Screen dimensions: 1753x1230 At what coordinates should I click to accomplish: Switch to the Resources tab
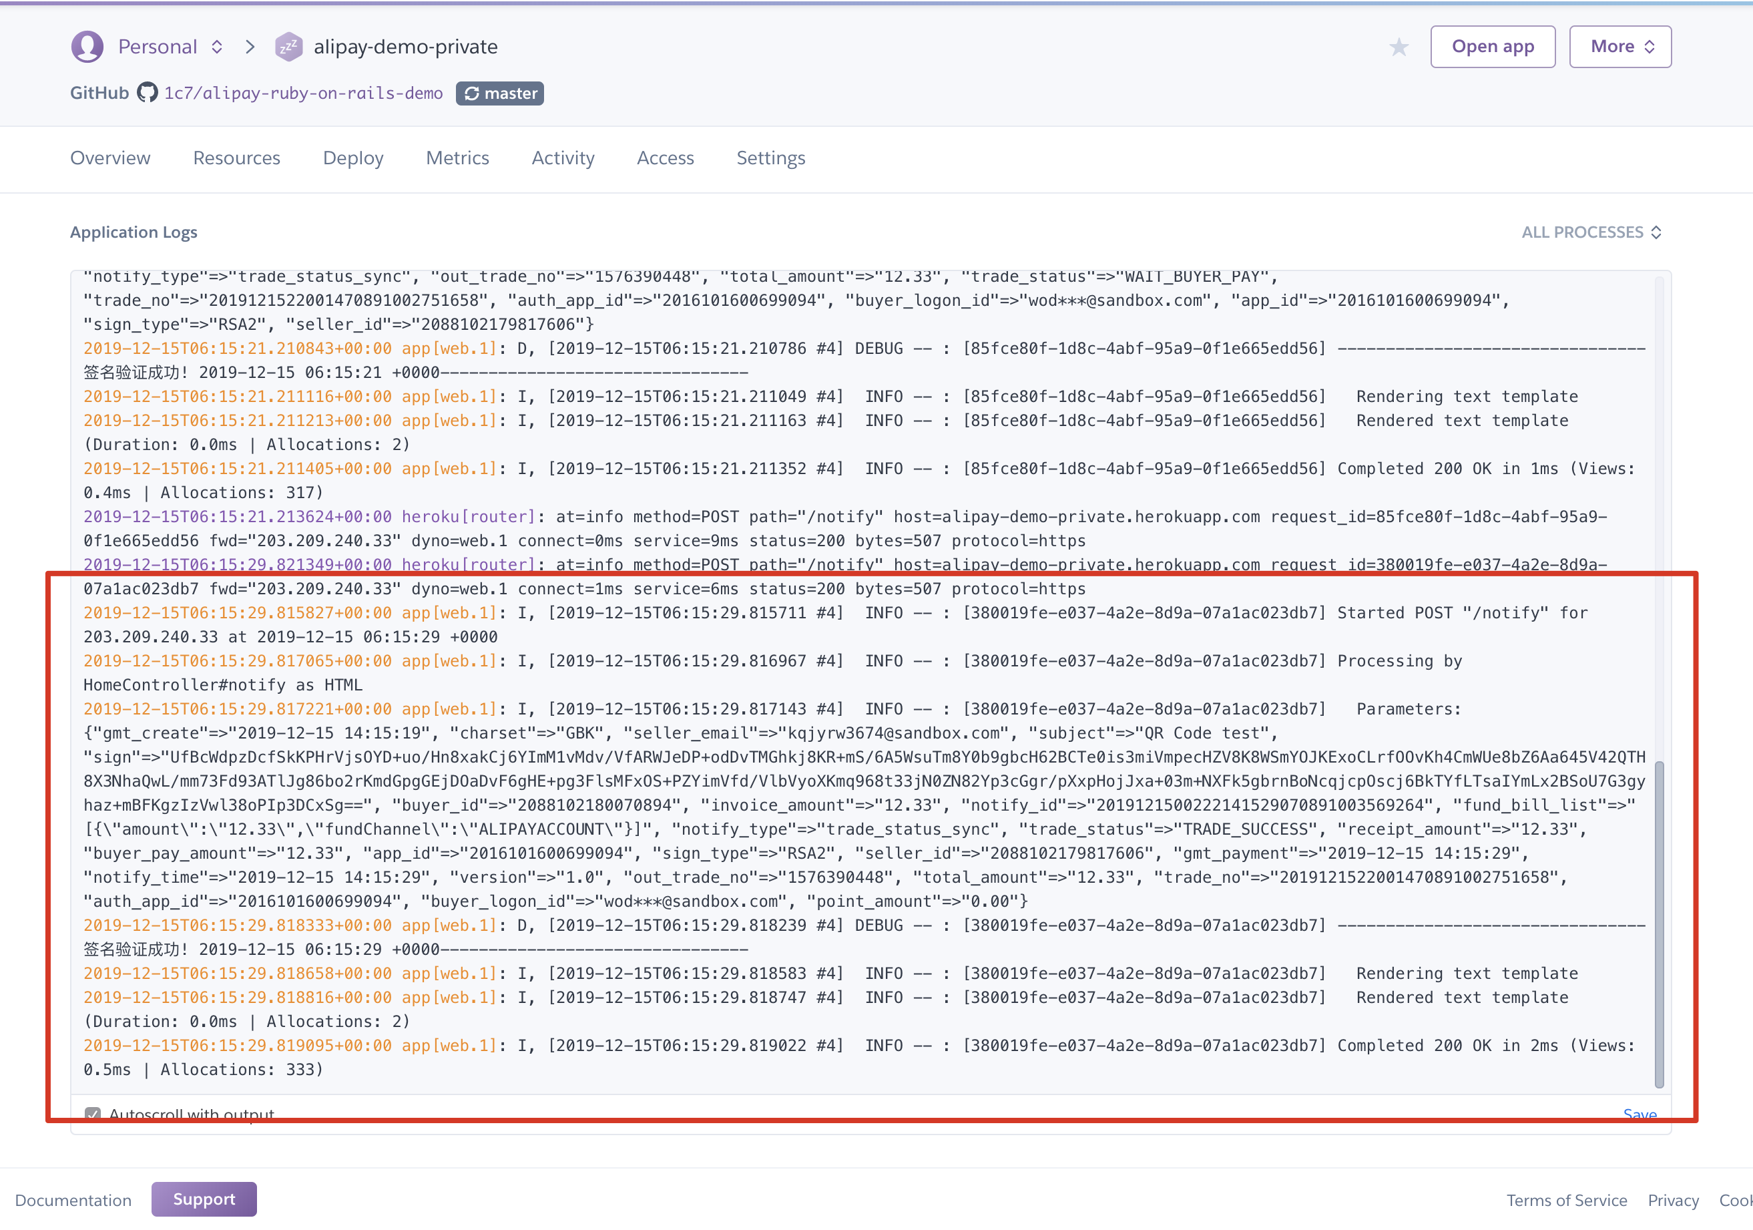point(237,158)
